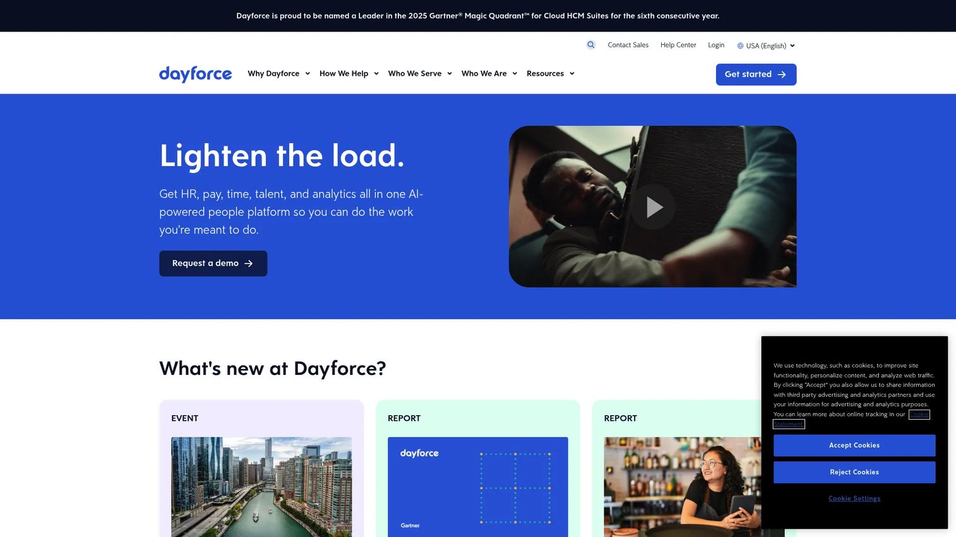Click the arrow in Request a demo

(x=249, y=264)
